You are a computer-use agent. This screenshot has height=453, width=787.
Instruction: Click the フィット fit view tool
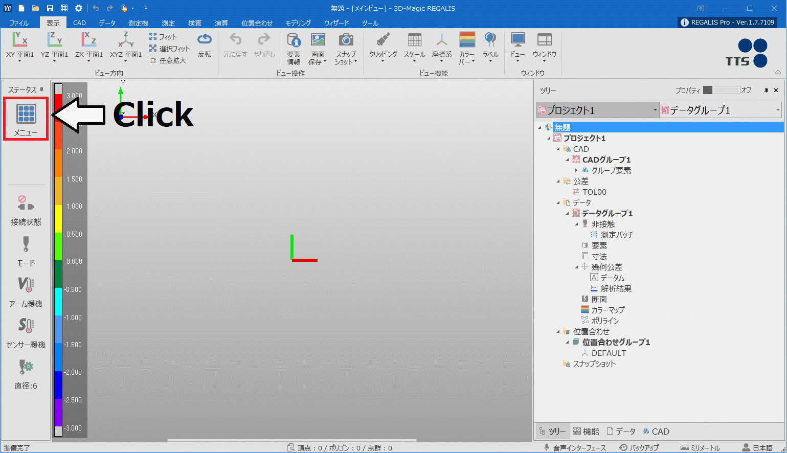tap(163, 37)
